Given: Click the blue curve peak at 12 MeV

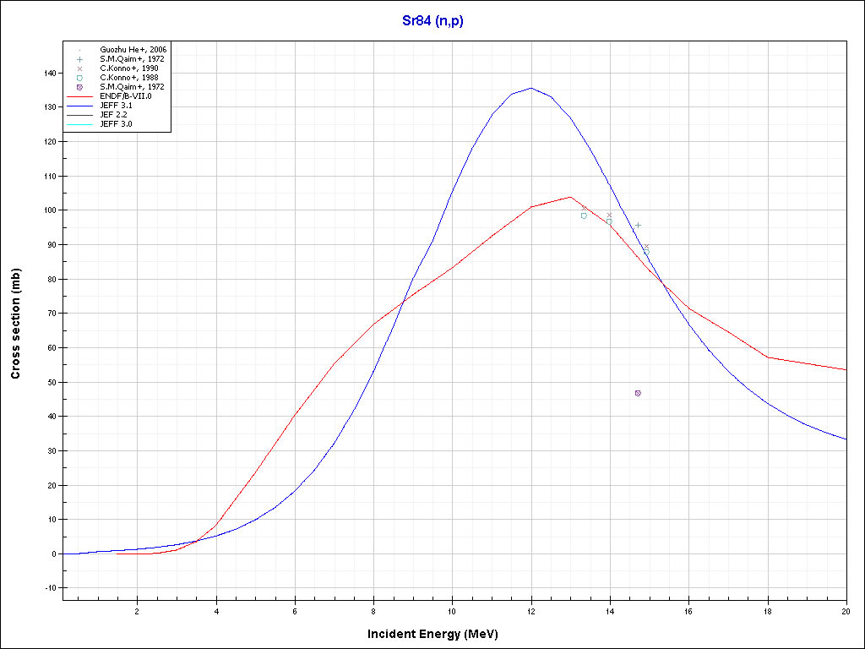Looking at the screenshot, I should (531, 88).
